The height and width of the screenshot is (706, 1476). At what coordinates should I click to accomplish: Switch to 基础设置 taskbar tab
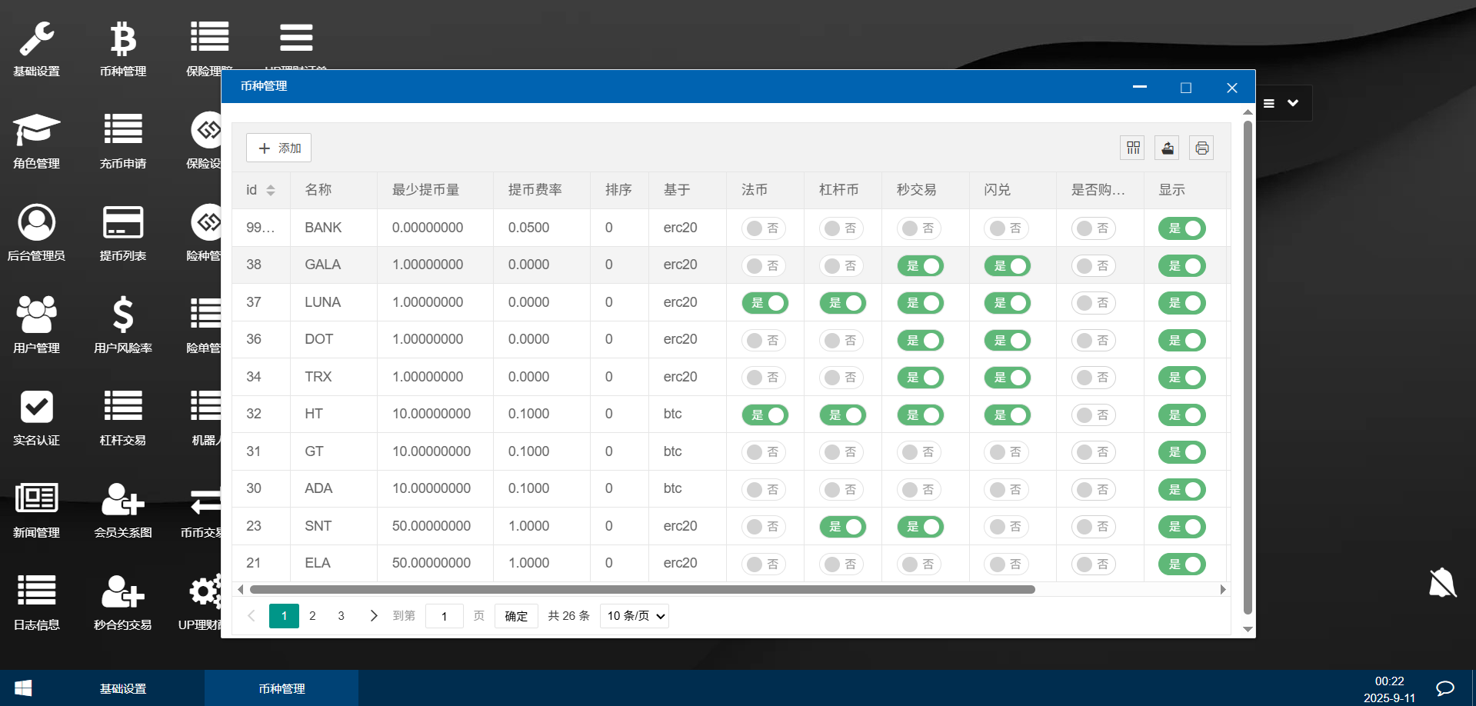[123, 688]
